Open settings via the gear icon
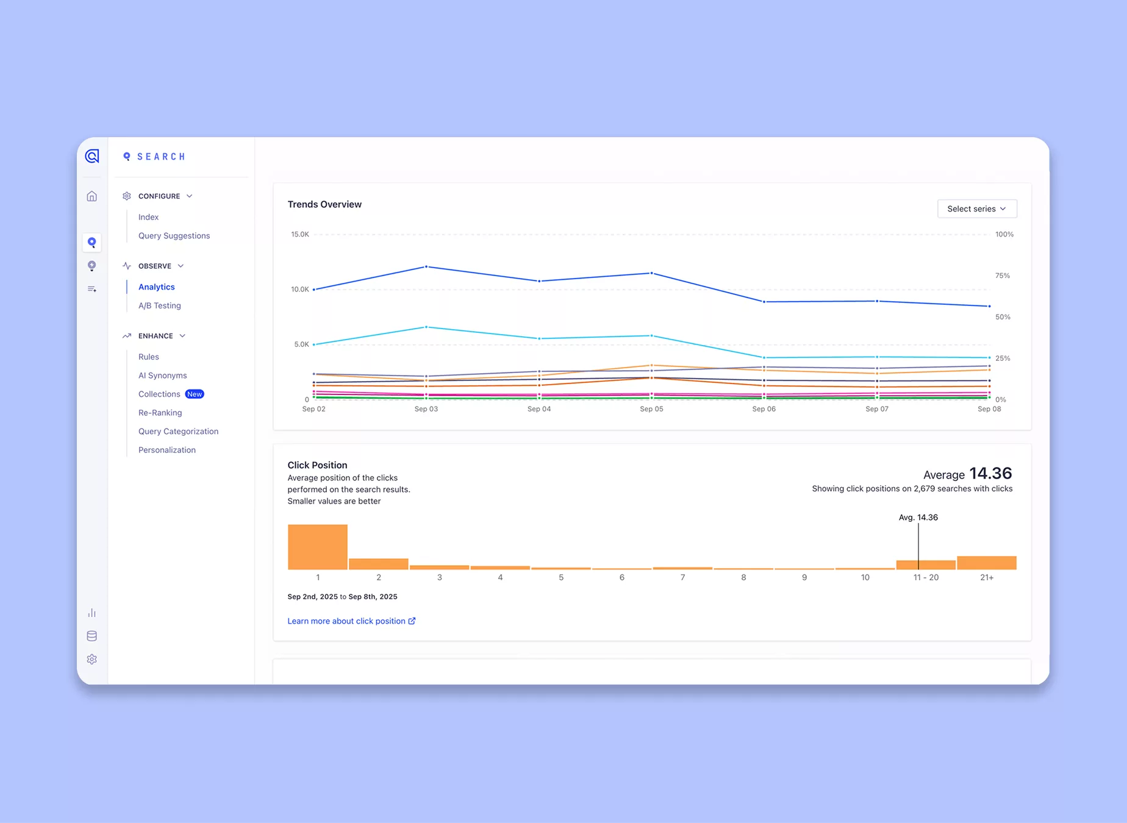 (91, 659)
